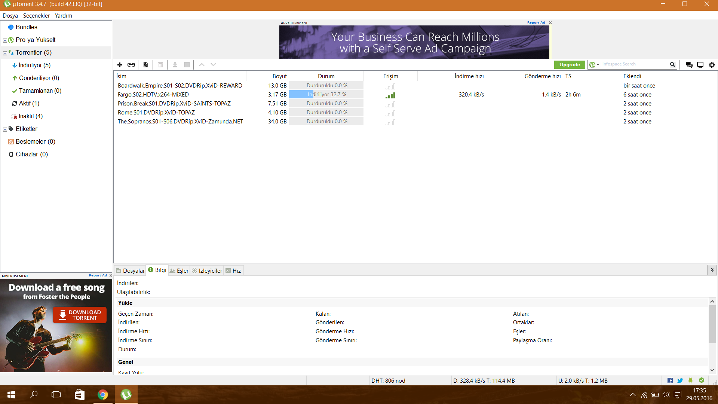The width and height of the screenshot is (718, 404).
Task: Click the download progress bar for Fargo
Action: pyautogui.click(x=326, y=94)
